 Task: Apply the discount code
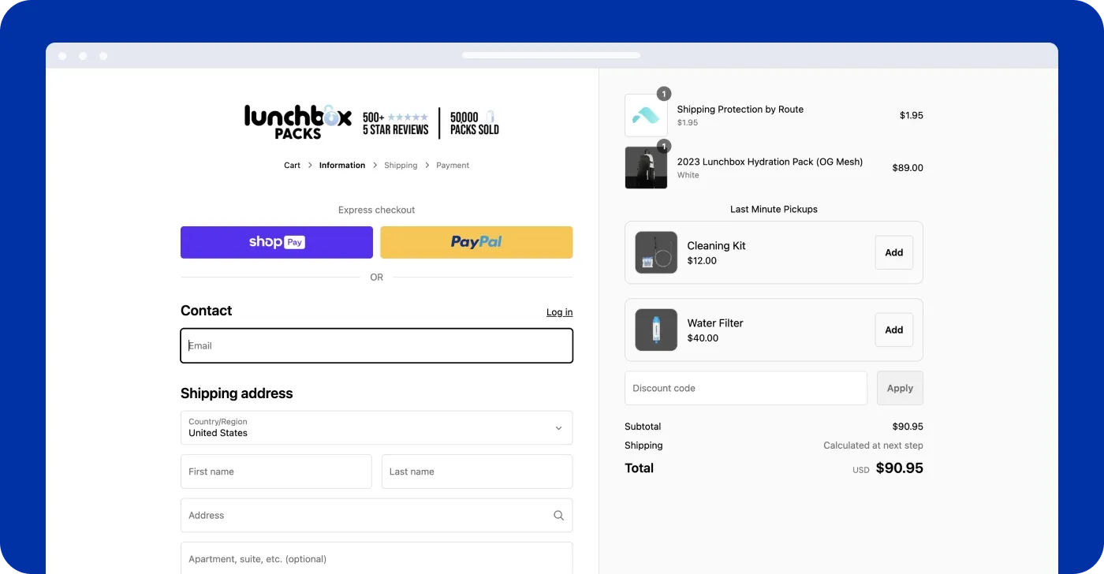[900, 388]
